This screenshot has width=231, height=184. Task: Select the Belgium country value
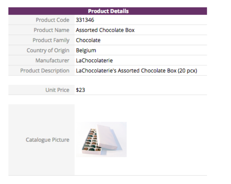coord(86,50)
